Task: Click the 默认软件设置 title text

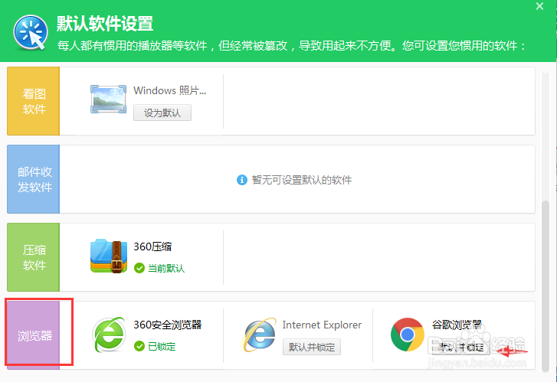Action: click(x=105, y=24)
